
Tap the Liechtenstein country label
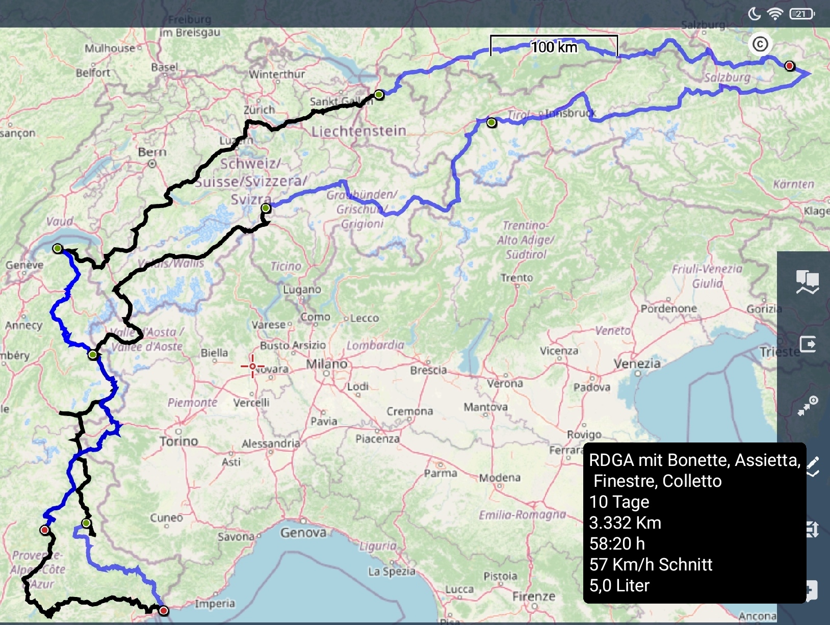click(359, 131)
